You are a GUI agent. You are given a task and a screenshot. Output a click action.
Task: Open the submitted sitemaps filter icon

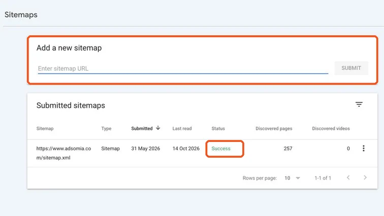(359, 104)
